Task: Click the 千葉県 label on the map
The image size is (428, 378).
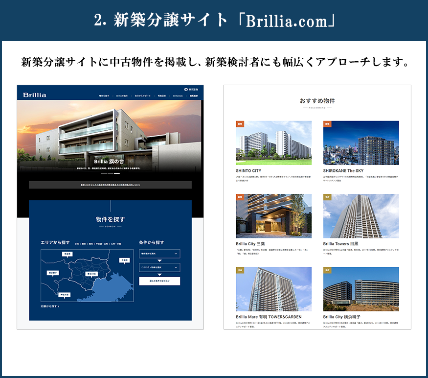Action: pyautogui.click(x=124, y=260)
